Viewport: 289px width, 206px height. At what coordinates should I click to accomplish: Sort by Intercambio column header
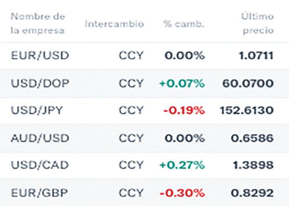pyautogui.click(x=114, y=24)
